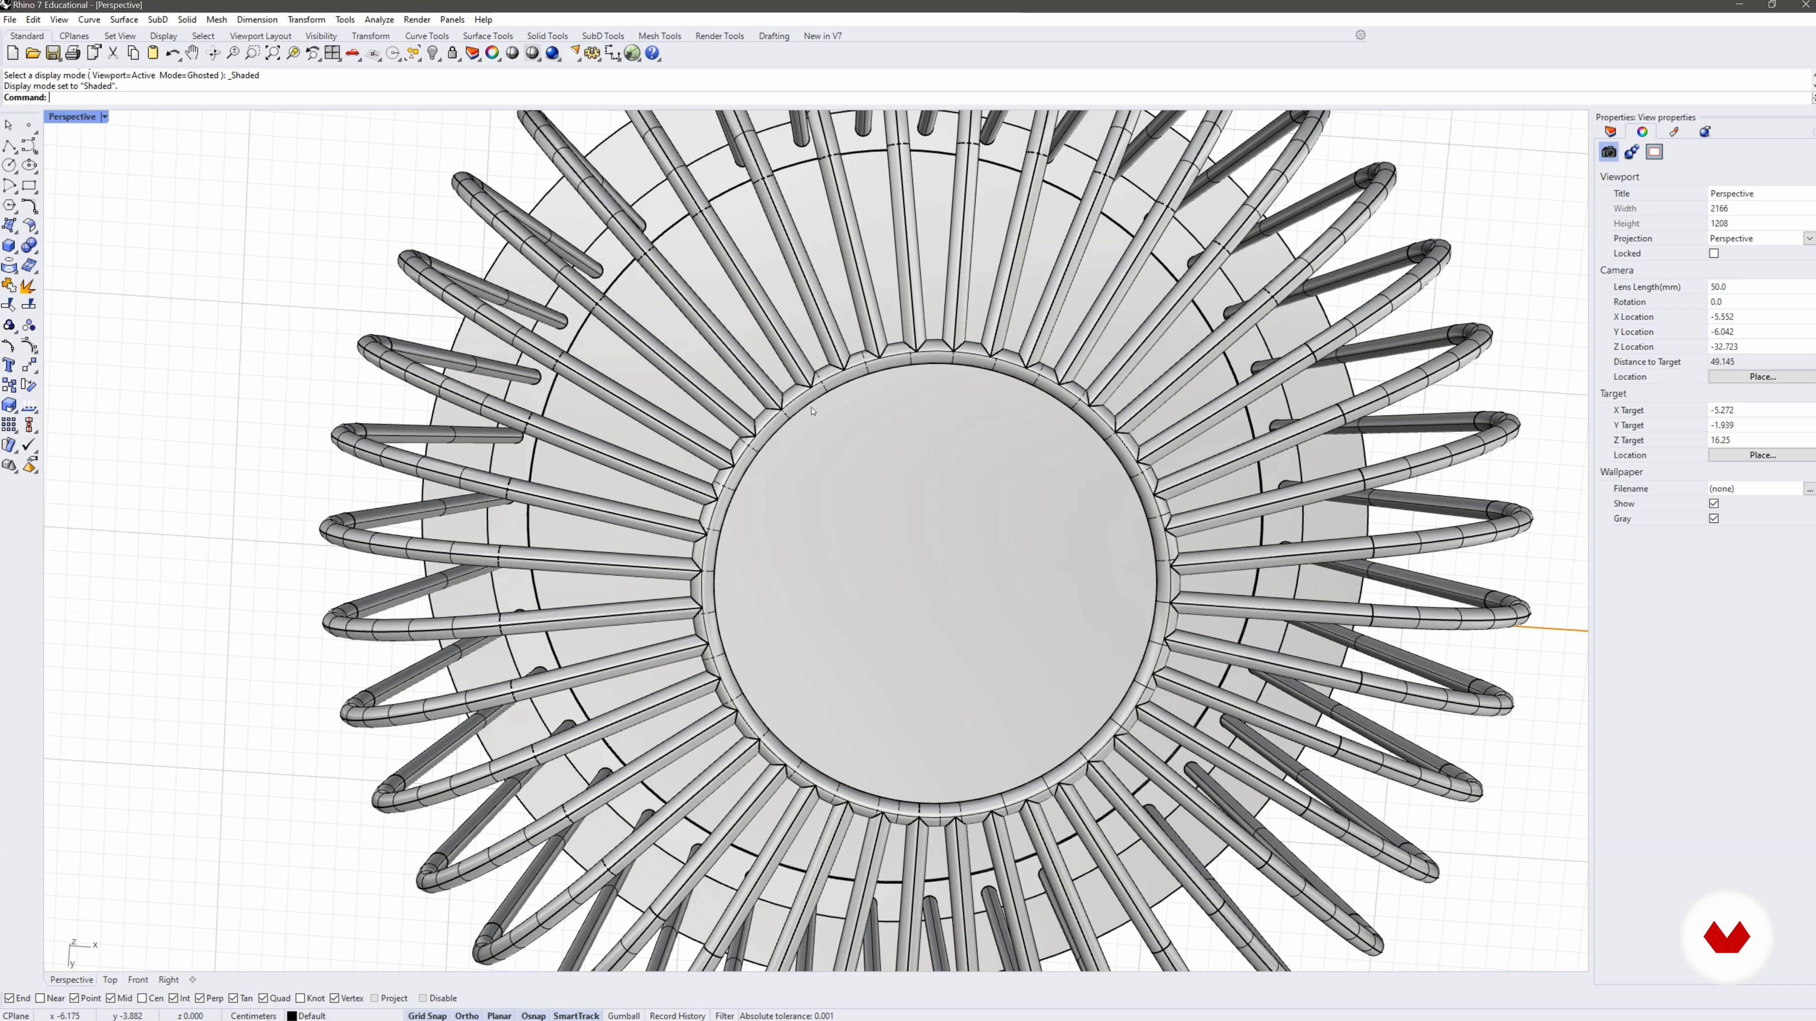This screenshot has width=1816, height=1021.
Task: Select the Polyline tool in left sidebar
Action: click(9, 145)
